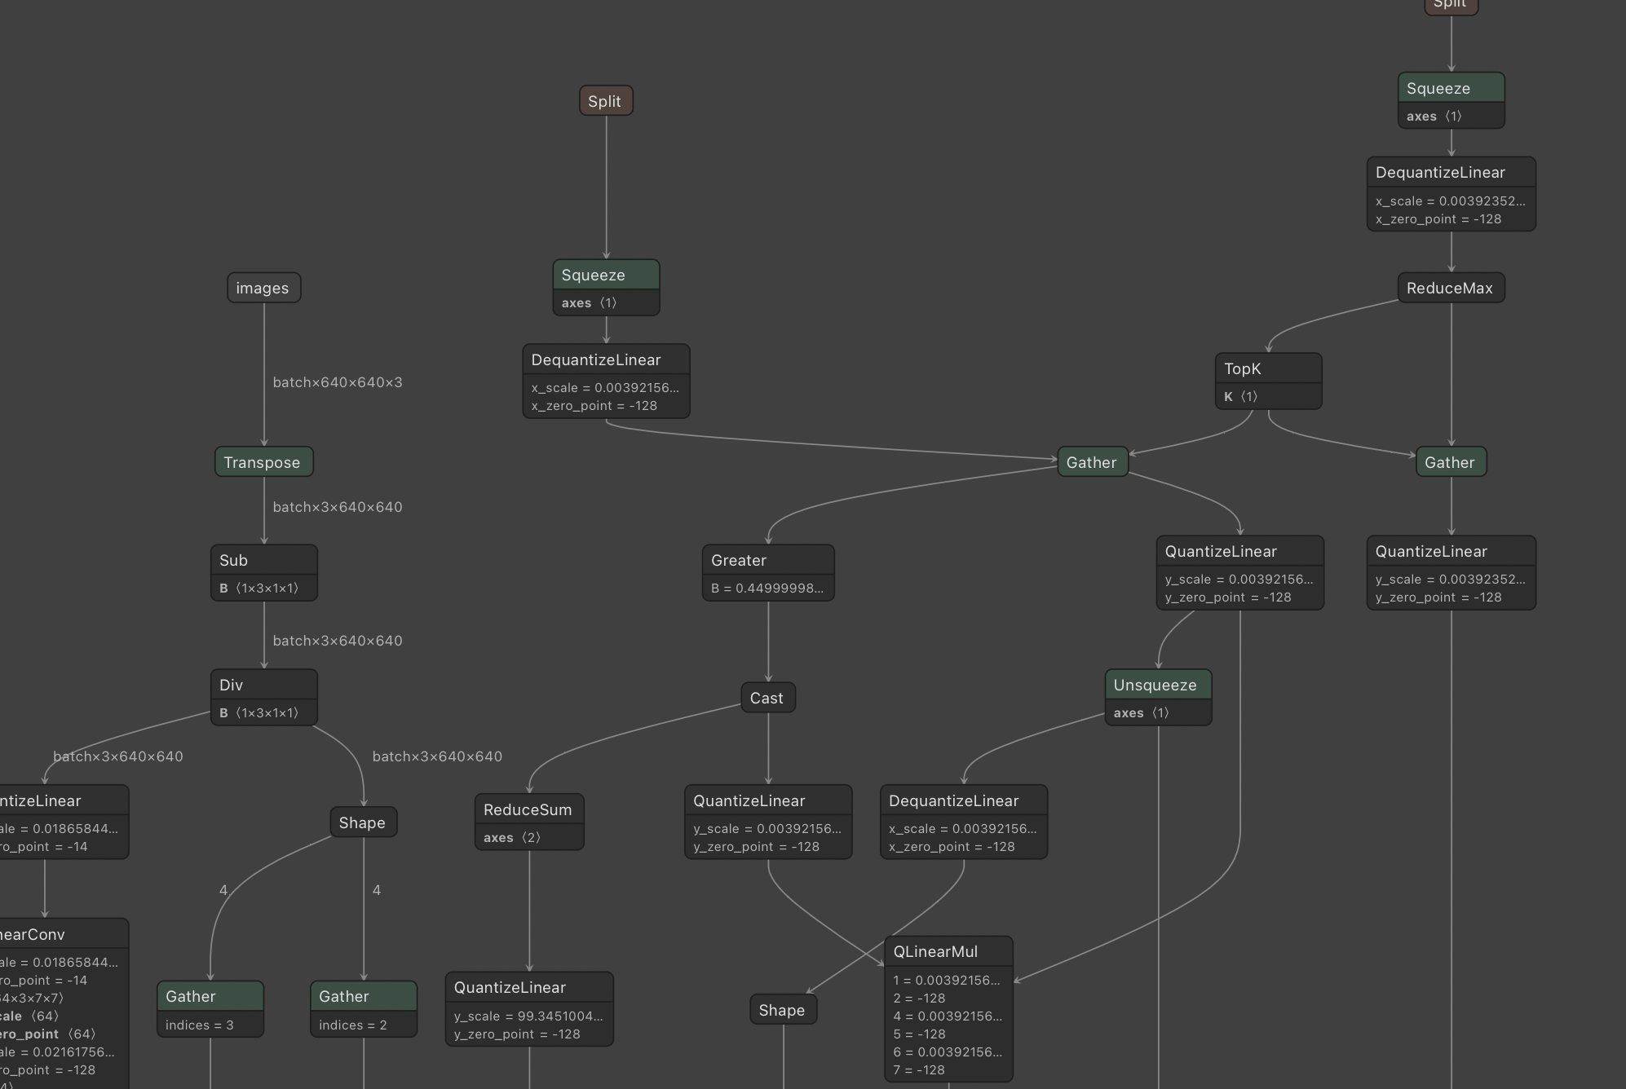Click the Shape node below Div
The height and width of the screenshot is (1089, 1626).
(363, 822)
